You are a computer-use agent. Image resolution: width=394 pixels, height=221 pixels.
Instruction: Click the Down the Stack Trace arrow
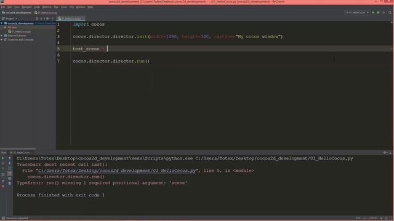pyautogui.click(x=10, y=163)
